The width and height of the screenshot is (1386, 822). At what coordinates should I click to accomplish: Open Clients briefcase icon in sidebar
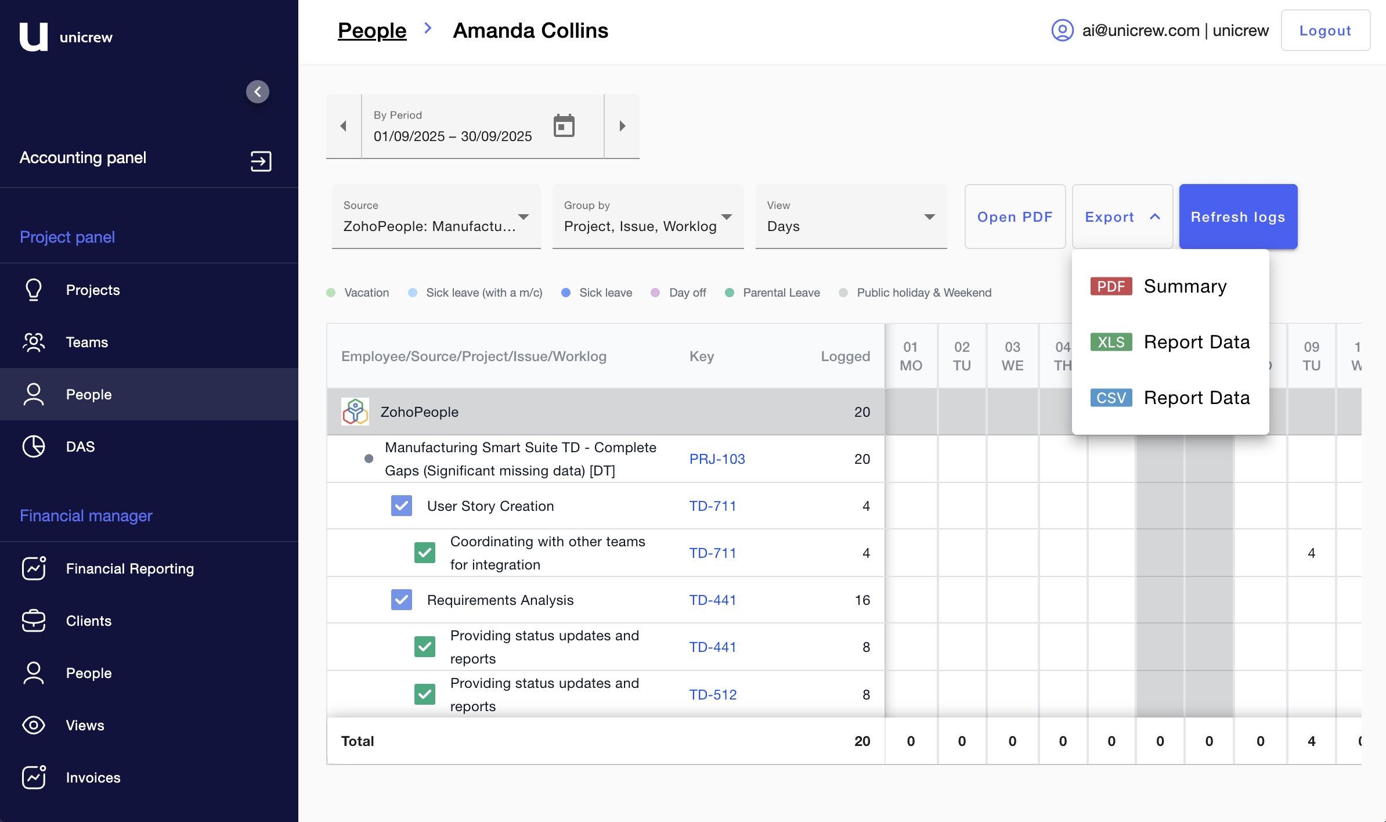pos(34,621)
